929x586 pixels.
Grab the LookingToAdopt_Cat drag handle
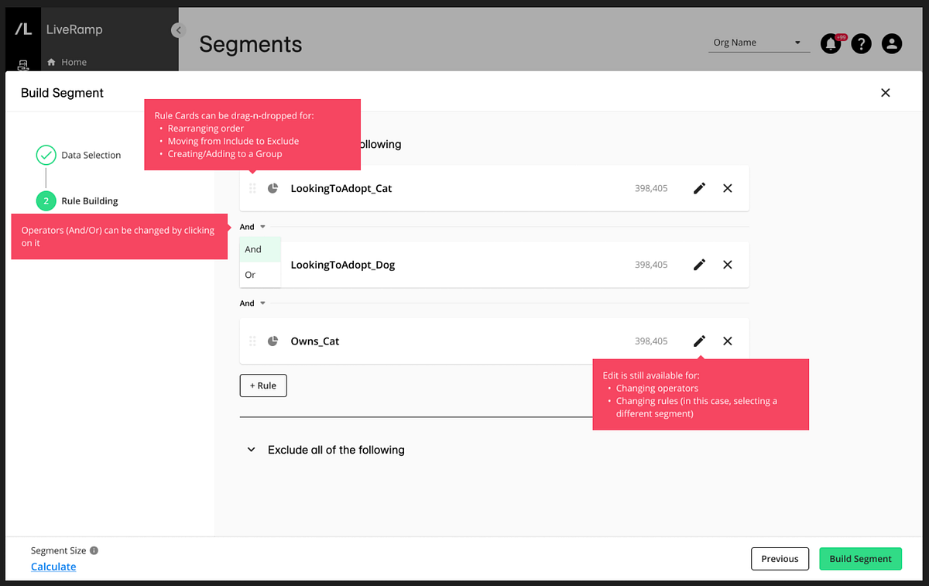[x=252, y=188]
